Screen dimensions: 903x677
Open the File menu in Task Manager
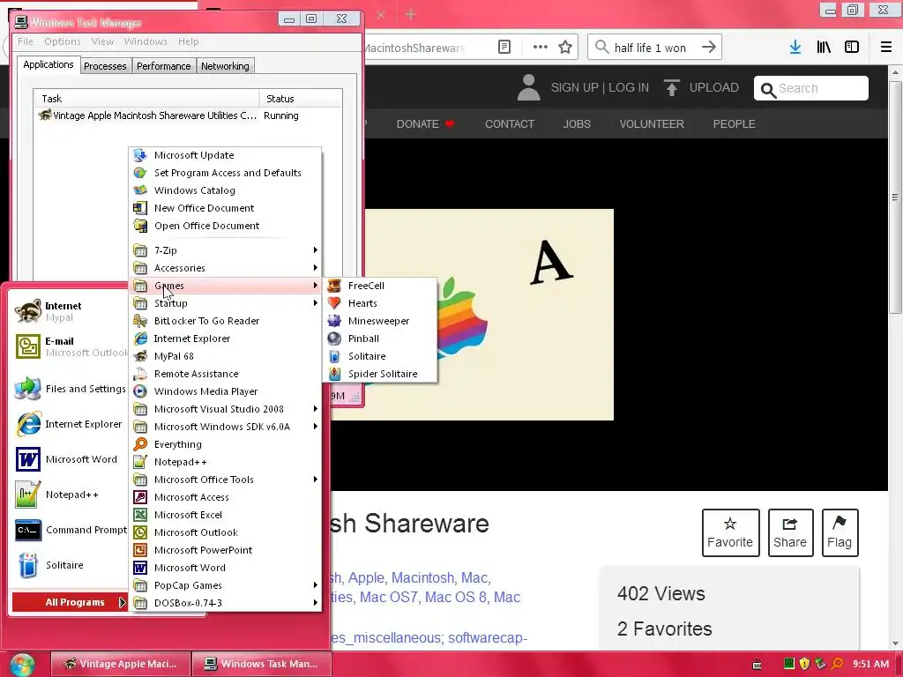click(x=26, y=41)
